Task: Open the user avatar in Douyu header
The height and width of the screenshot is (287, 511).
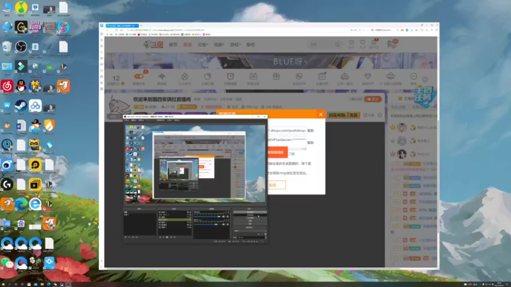Action: tap(392, 44)
